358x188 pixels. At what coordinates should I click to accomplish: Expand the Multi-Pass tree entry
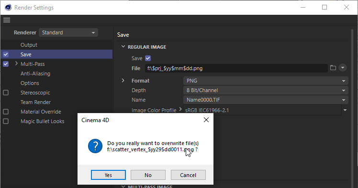point(16,63)
